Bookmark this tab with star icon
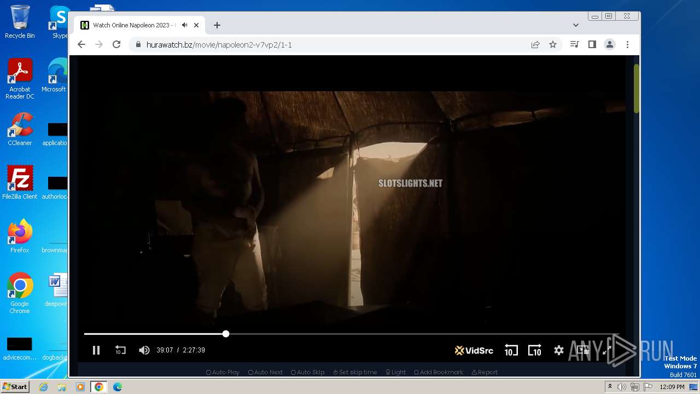This screenshot has height=394, width=700. (553, 44)
